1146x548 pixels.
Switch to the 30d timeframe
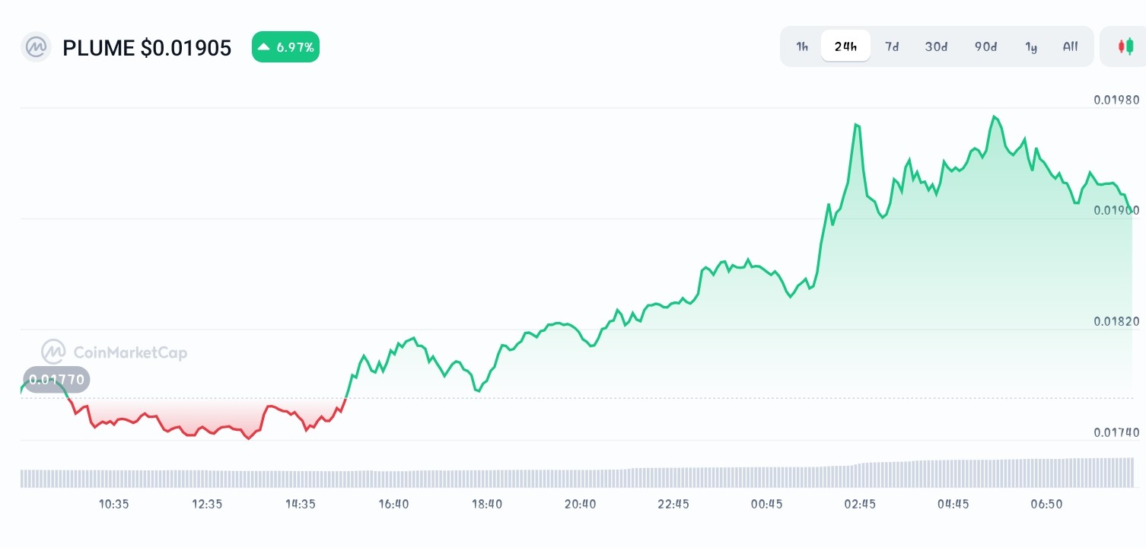(935, 46)
